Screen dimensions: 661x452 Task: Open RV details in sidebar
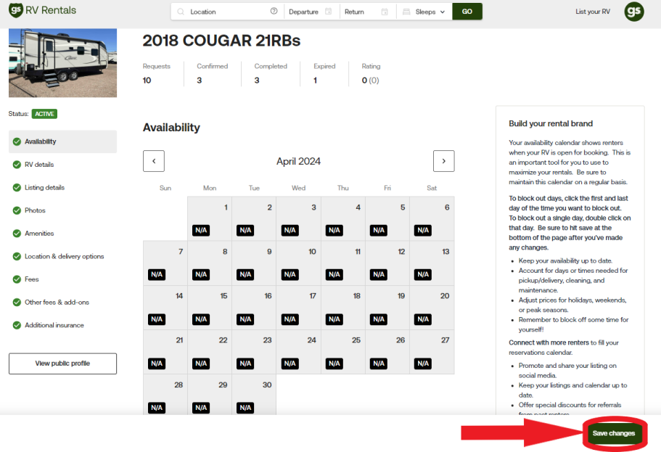click(x=39, y=165)
